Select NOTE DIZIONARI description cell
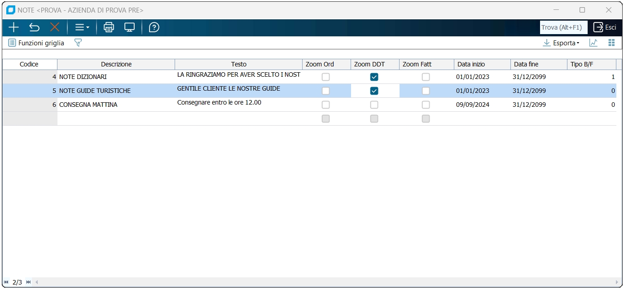 (116, 77)
